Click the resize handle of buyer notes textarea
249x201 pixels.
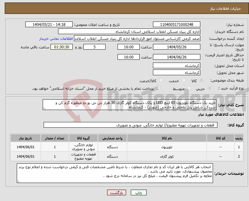point(18,181)
